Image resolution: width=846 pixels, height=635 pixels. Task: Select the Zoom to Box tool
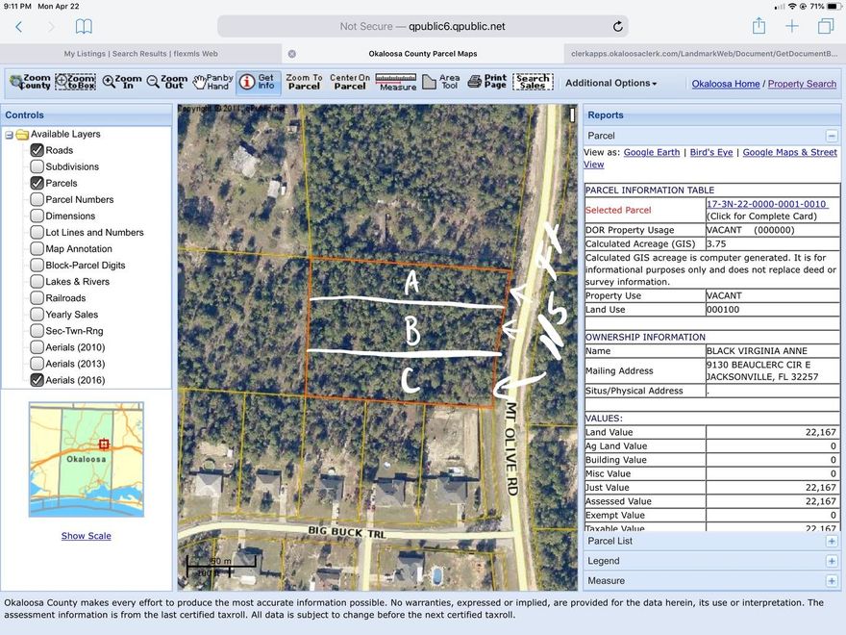(76, 83)
